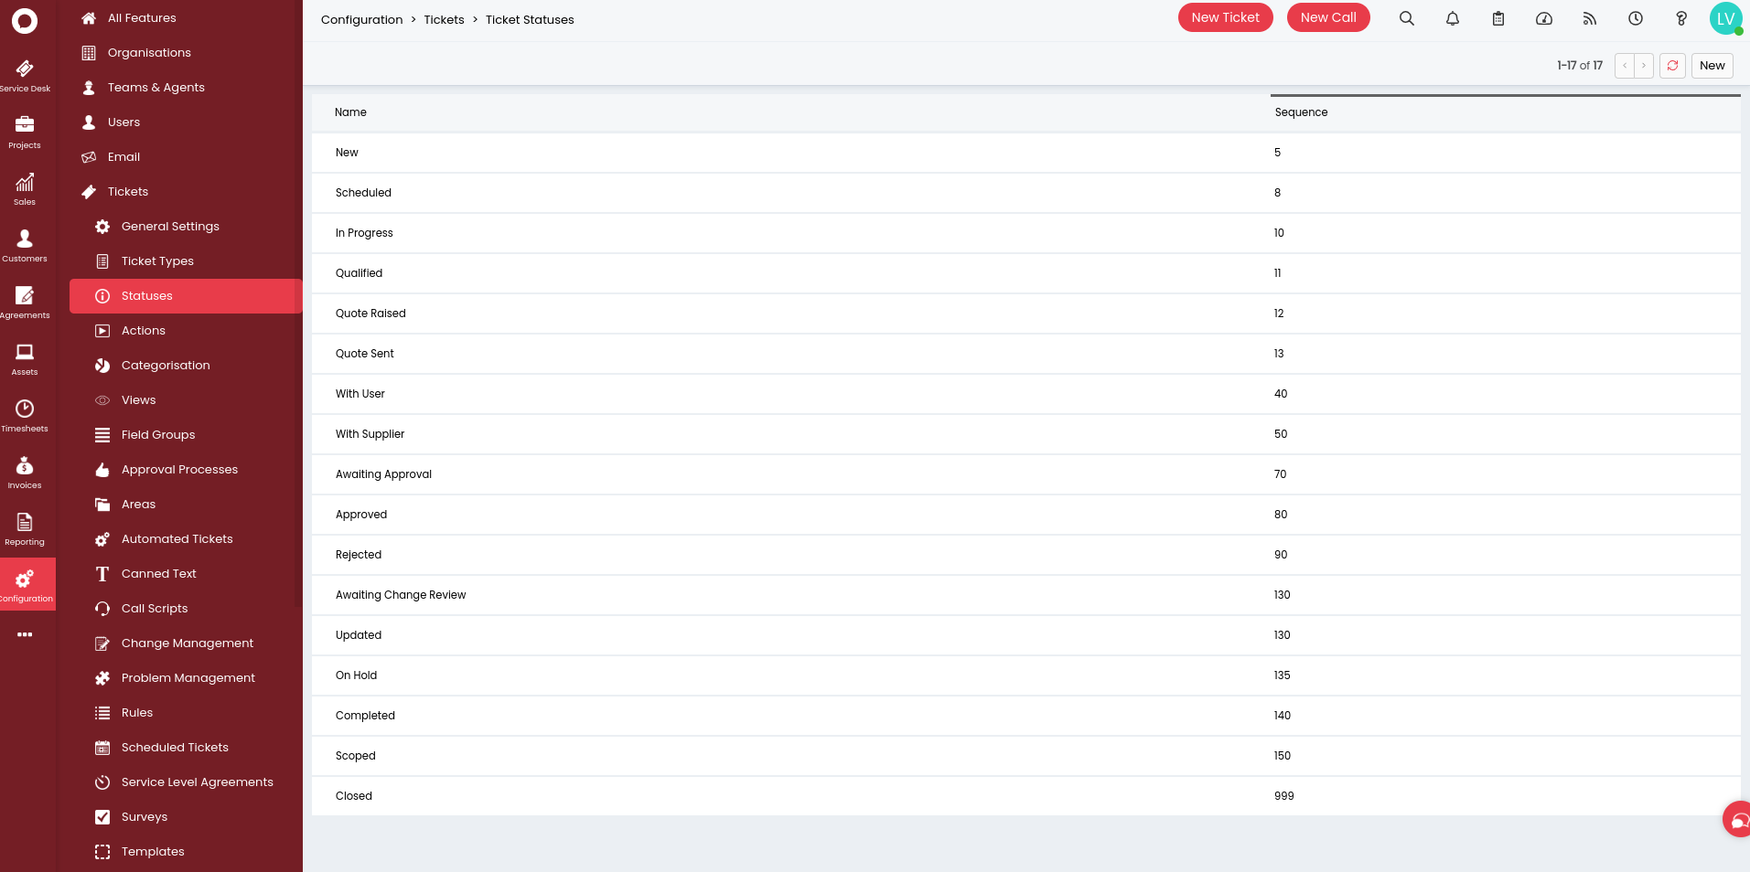Click Tickets in the breadcrumb
1750x872 pixels.
444,20
